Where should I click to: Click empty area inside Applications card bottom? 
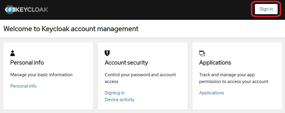tap(237, 103)
